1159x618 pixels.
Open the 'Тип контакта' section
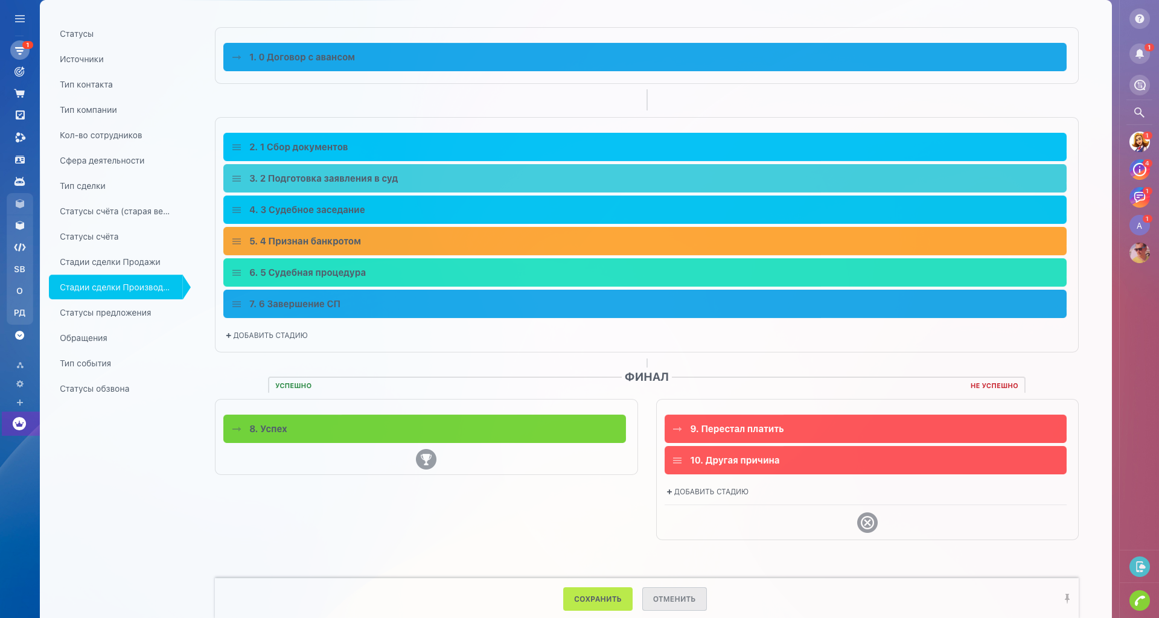(x=86, y=84)
